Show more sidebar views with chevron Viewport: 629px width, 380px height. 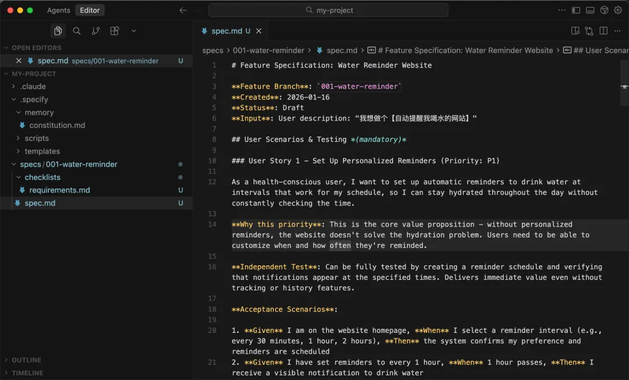133,31
